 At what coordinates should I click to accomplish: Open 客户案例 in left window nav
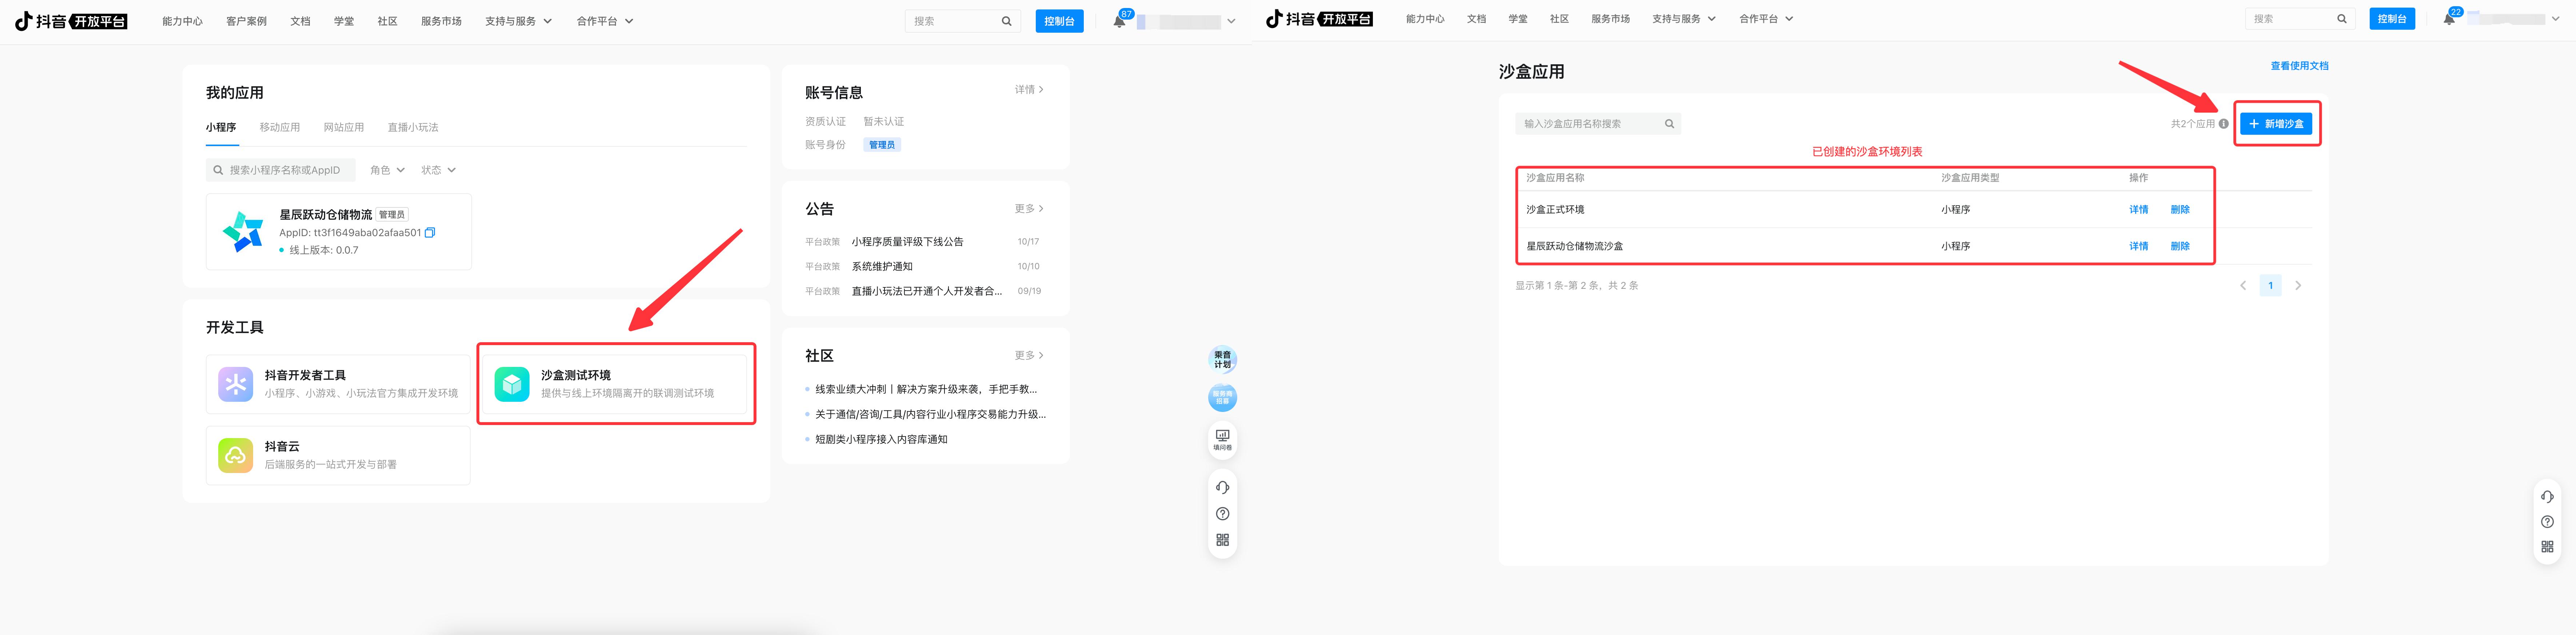coord(246,21)
